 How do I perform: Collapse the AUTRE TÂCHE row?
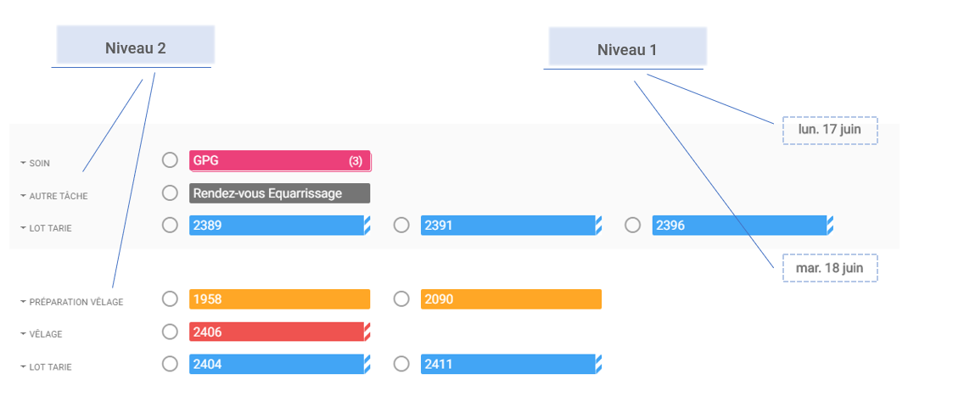(x=24, y=196)
